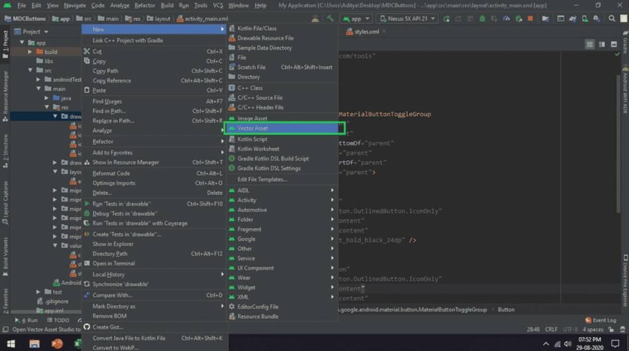Screen dimensions: 629x351
Task: Click Resource Bundle icon in submenu
Action: (x=231, y=316)
